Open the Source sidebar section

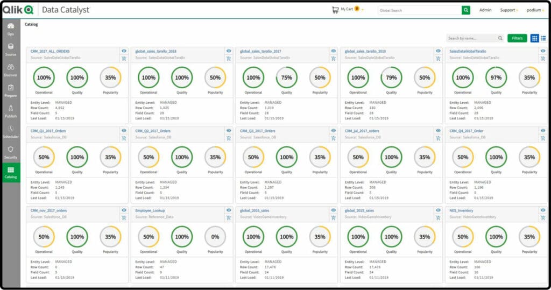[11, 49]
